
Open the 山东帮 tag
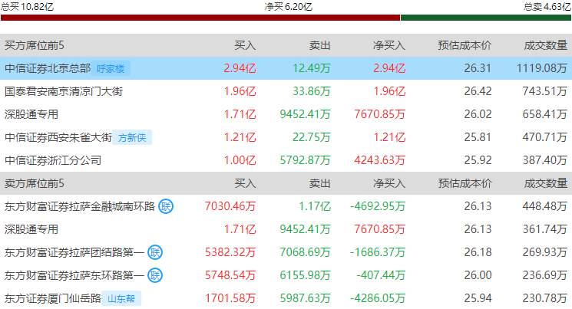121,298
